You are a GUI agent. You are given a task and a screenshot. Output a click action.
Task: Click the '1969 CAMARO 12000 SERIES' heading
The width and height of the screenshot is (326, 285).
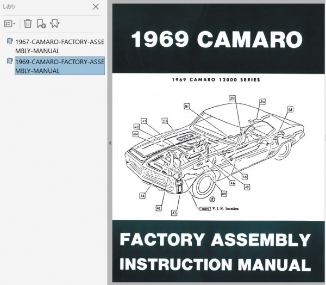coord(216,80)
